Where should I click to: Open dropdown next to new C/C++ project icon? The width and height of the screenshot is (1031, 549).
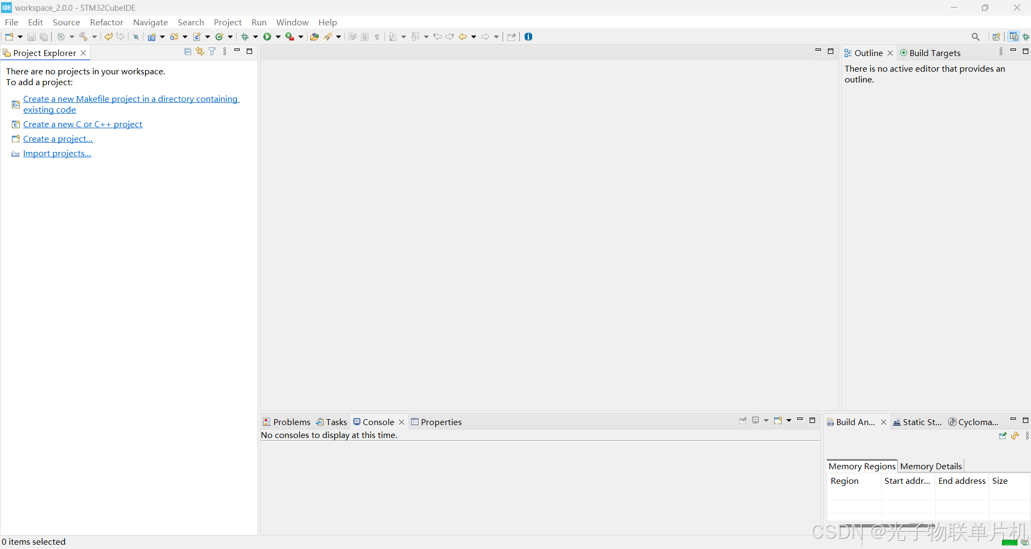163,37
